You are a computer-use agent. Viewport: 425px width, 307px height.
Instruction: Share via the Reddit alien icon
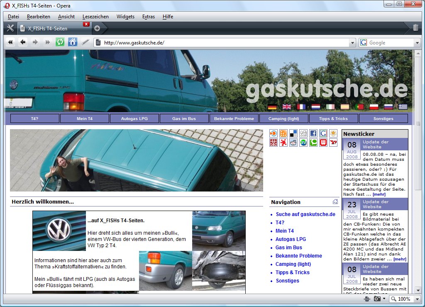click(293, 142)
